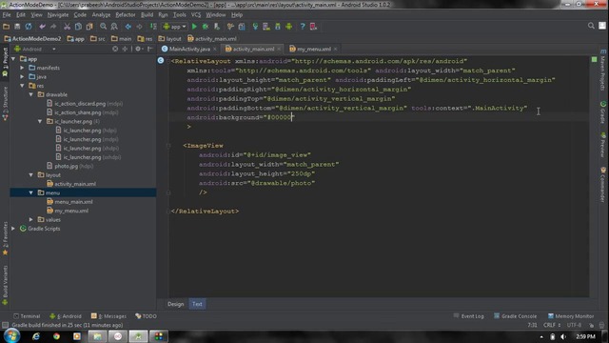Toggle the Structure side tool window

[x=5, y=104]
